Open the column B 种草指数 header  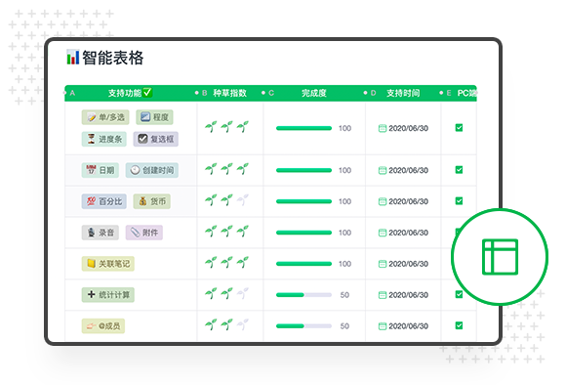[x=230, y=93]
